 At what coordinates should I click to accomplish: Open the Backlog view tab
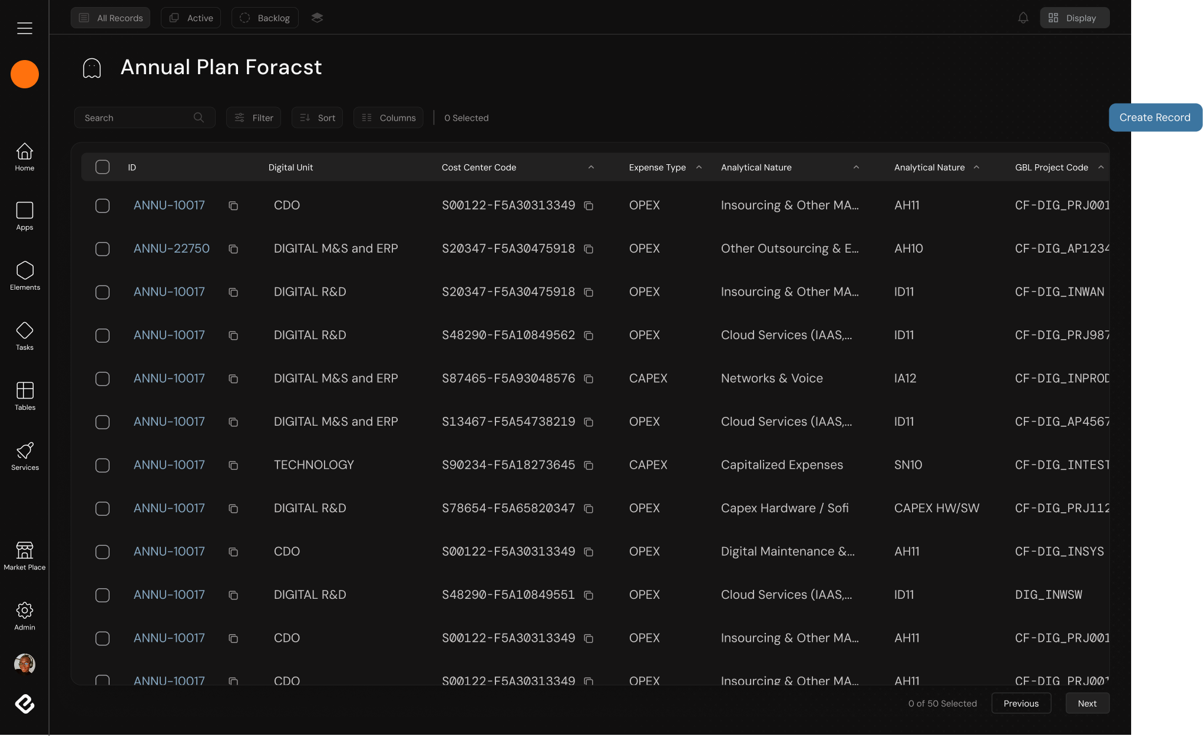[265, 18]
